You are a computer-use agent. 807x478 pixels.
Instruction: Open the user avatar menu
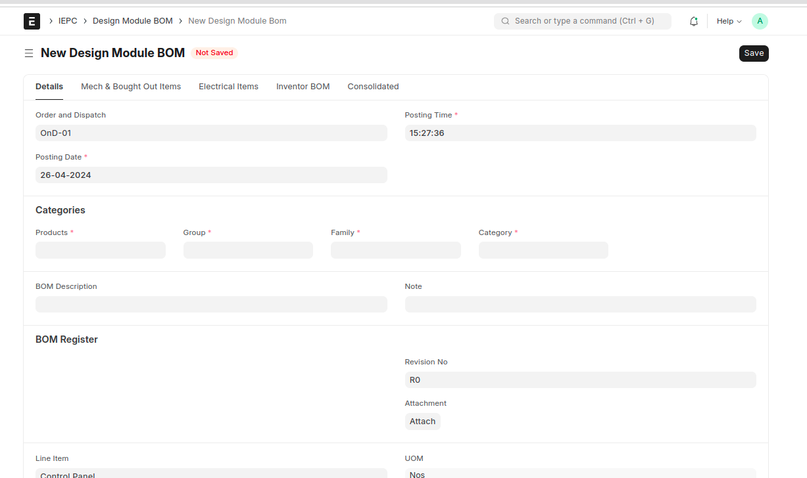click(760, 21)
